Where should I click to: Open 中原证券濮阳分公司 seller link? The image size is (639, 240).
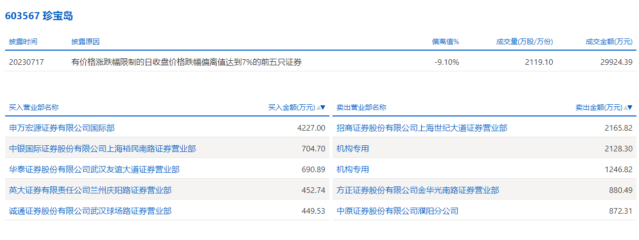click(x=397, y=211)
